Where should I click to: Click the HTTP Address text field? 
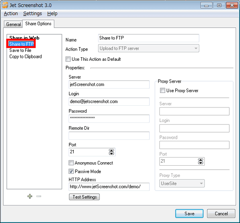(x=109, y=187)
